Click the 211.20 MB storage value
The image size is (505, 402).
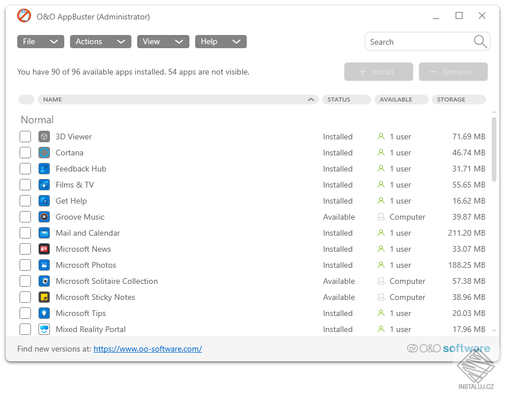click(467, 233)
